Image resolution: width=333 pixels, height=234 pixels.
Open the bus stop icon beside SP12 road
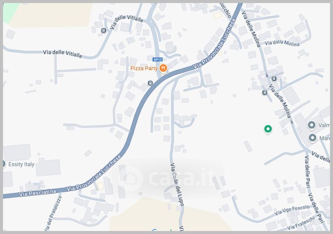150,83
